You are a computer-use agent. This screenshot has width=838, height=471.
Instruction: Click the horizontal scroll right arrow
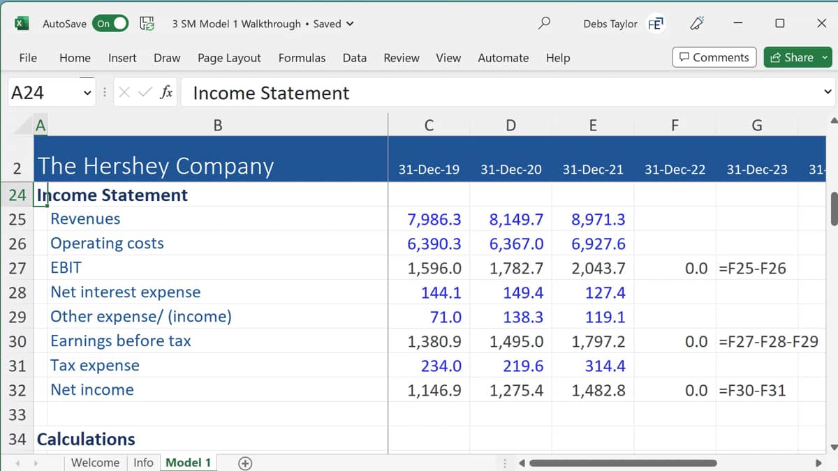coord(818,463)
